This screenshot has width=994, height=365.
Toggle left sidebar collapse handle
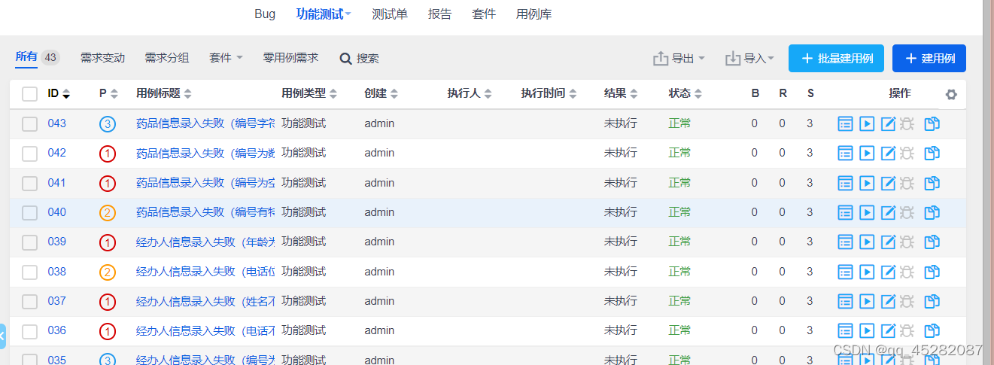[x=2, y=336]
